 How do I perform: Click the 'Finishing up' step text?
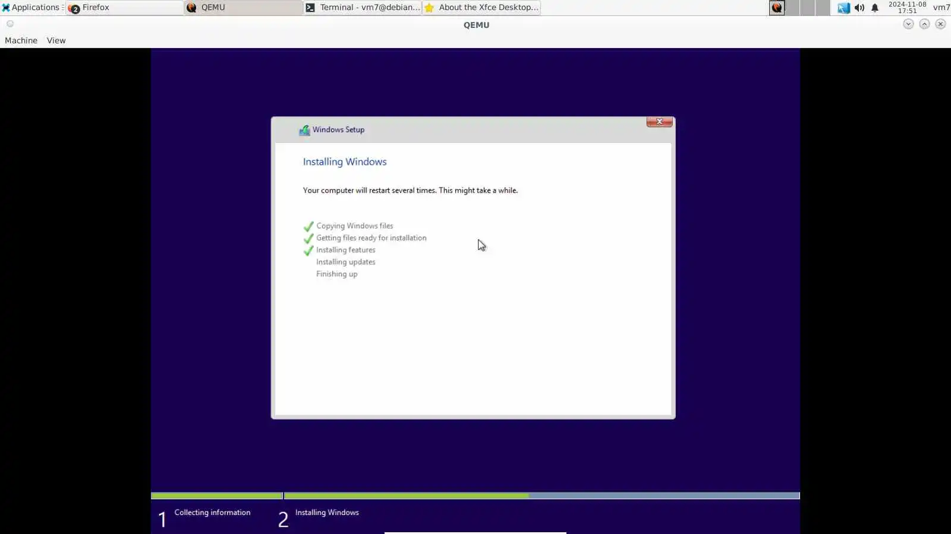[x=337, y=274]
